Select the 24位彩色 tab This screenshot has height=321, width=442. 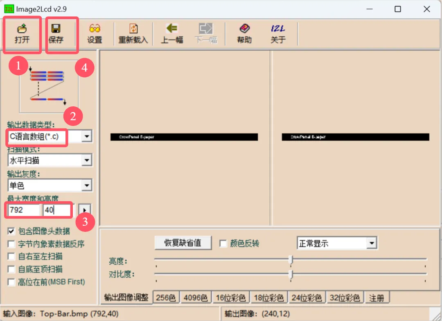pos(307,298)
